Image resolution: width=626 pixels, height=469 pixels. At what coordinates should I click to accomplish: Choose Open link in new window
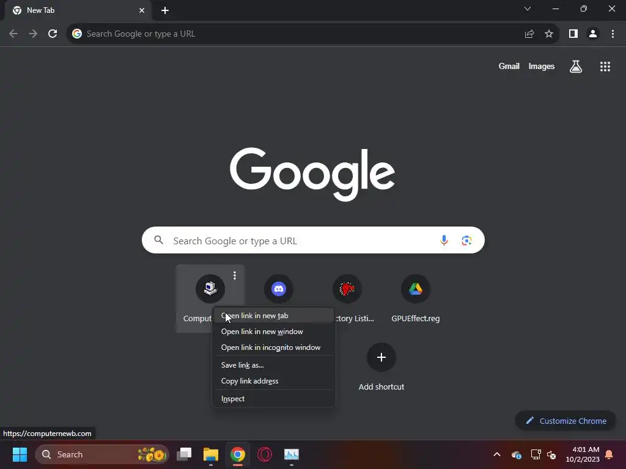coord(274,332)
